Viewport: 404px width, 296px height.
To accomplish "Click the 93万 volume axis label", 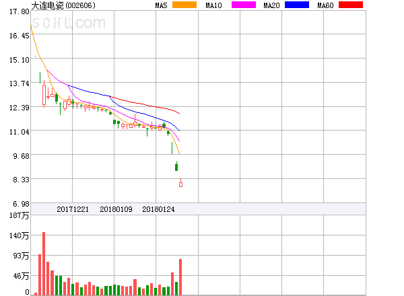I will point(21,256).
